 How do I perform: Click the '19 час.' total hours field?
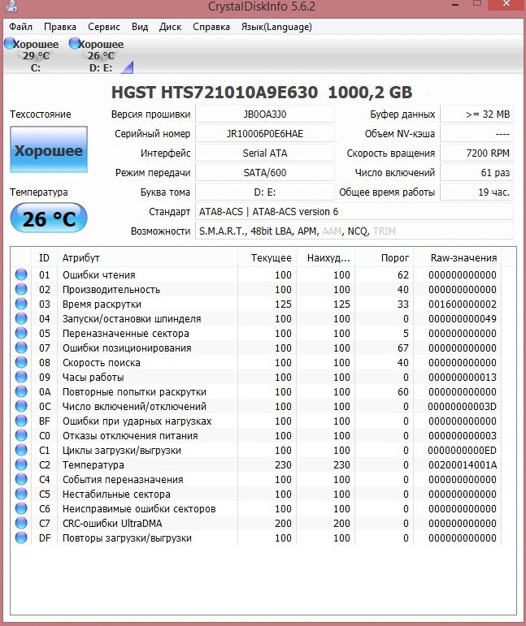point(476,192)
